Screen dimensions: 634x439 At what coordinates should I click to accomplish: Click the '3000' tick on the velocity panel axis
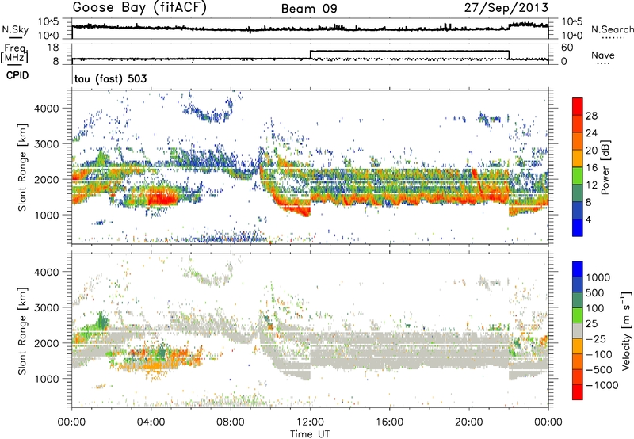(x=47, y=307)
